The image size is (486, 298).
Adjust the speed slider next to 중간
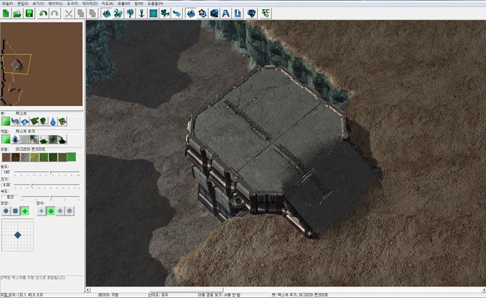point(50,197)
